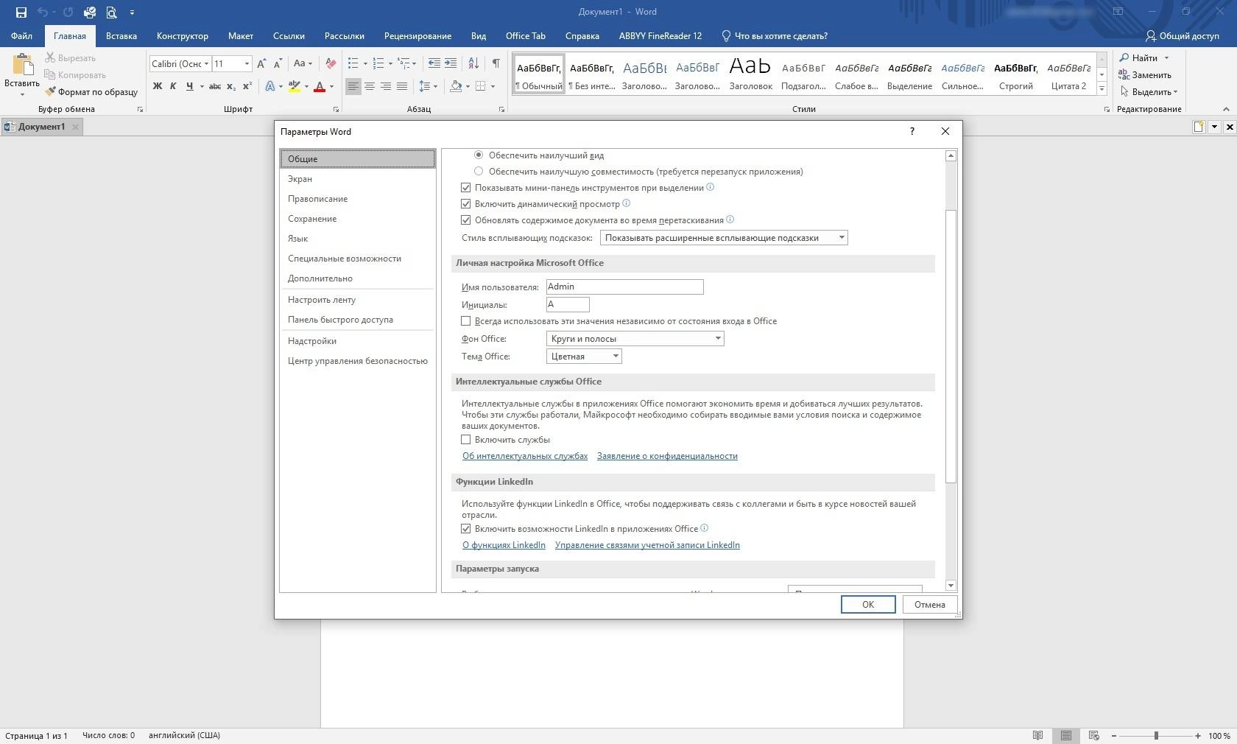1237x744 pixels.
Task: Switch to the Вставка ribbon tab
Action: pyautogui.click(x=121, y=36)
